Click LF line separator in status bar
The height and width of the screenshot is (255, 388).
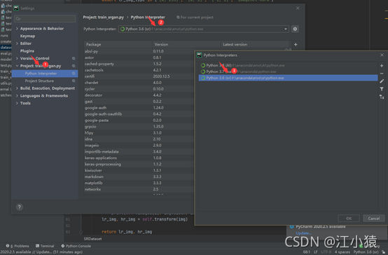pyautogui.click(x=316, y=251)
